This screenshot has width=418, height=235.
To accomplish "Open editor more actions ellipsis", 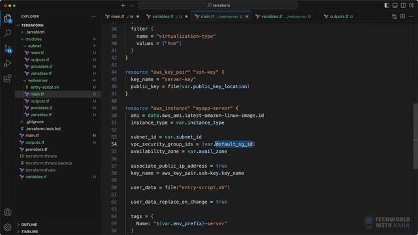I will pos(411,16).
